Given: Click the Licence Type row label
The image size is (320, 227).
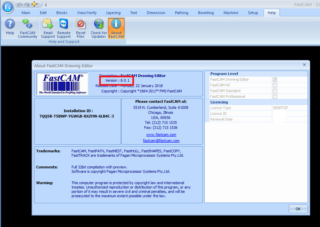Looking at the screenshot, I should pos(220,108).
